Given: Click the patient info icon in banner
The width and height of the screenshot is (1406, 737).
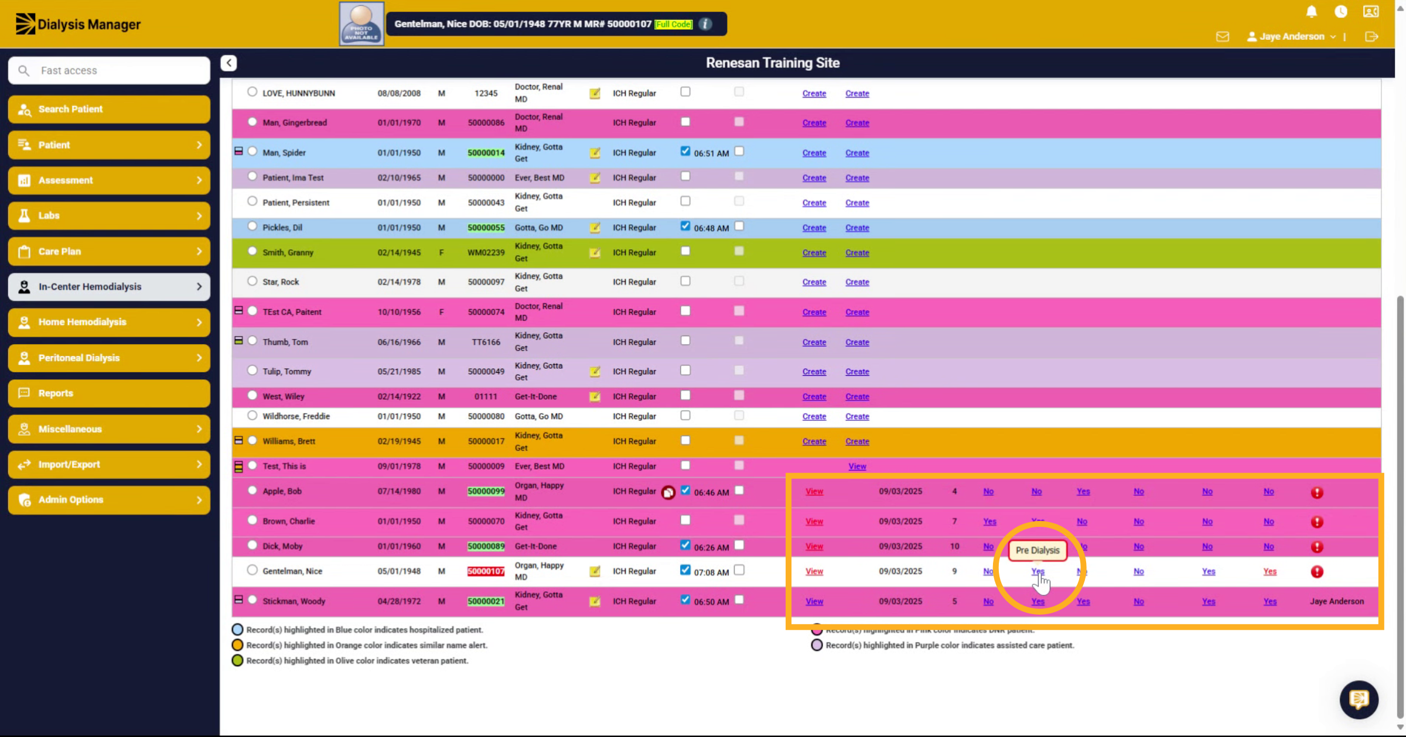Looking at the screenshot, I should point(705,24).
